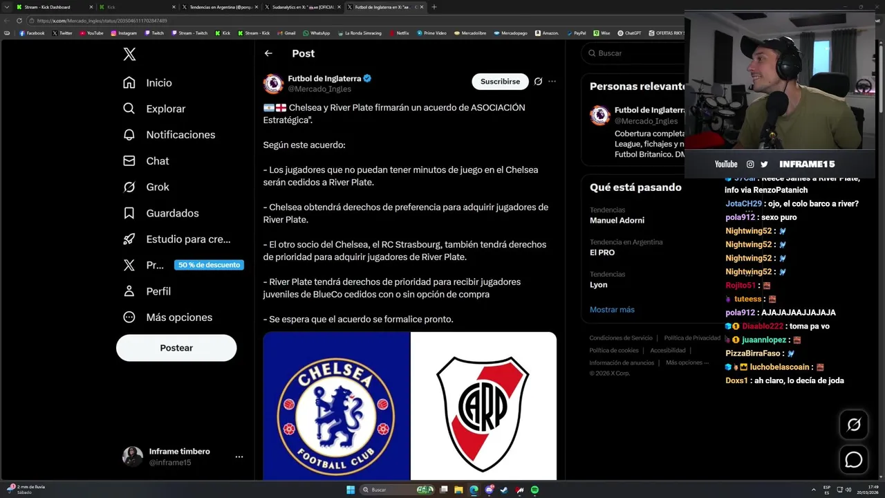Click the verified badge next to Futbol de Inglaterra
This screenshot has width=885, height=498.
pos(367,79)
